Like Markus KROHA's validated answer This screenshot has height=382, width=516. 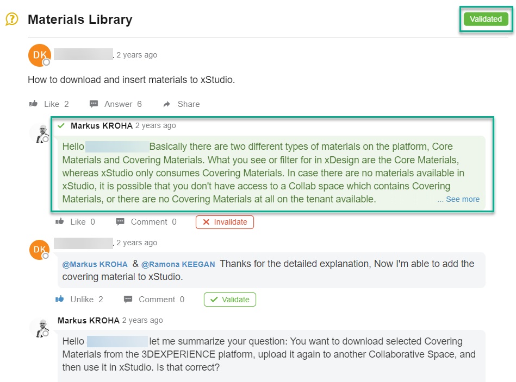coord(60,221)
